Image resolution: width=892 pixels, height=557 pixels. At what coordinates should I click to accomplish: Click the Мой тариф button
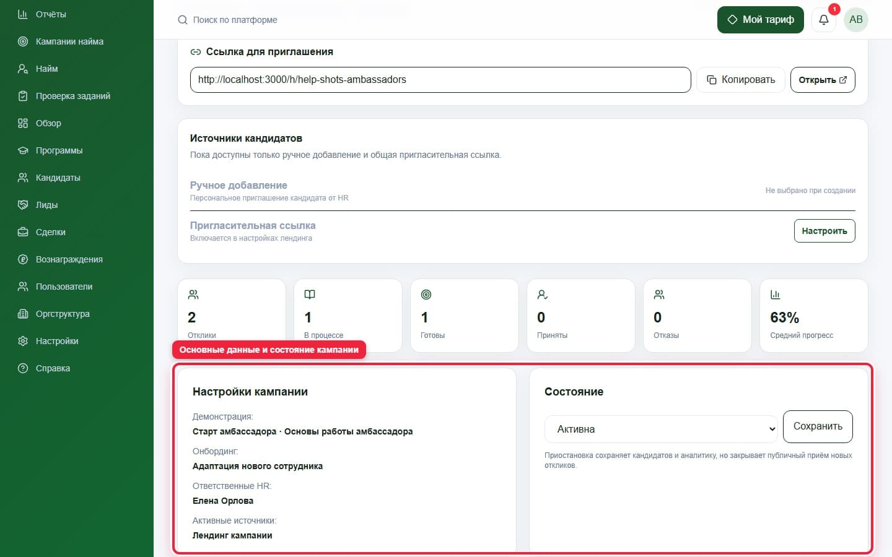761,20
